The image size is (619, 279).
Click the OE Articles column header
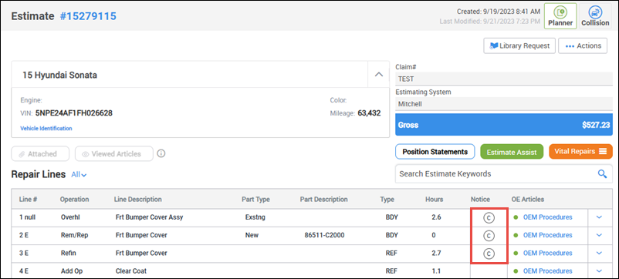coord(528,200)
